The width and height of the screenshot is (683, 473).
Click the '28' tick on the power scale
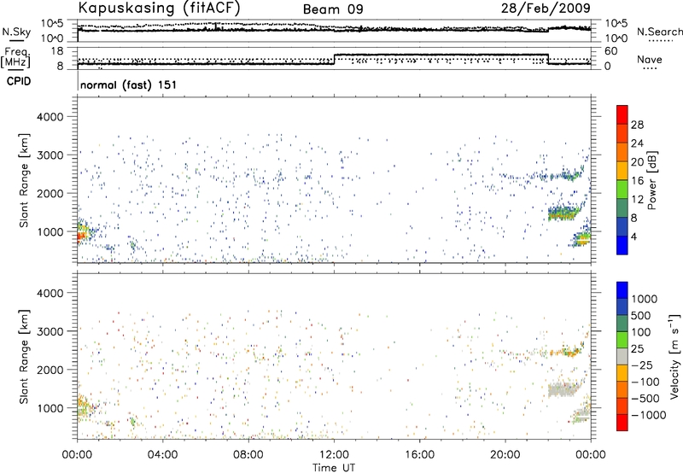pos(637,125)
